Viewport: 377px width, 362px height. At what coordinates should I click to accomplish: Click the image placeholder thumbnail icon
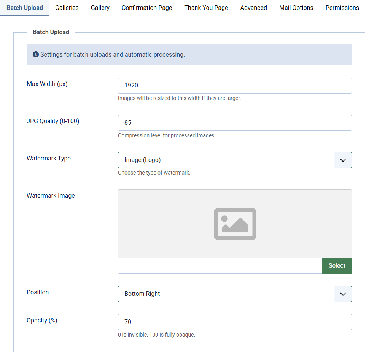[235, 224]
